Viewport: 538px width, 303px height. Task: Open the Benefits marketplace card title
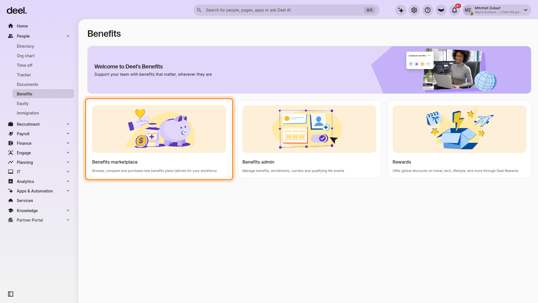[x=115, y=162]
